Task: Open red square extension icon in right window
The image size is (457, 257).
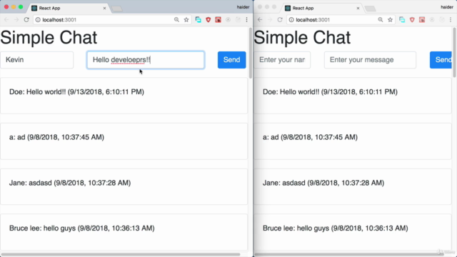Action: coord(422,20)
